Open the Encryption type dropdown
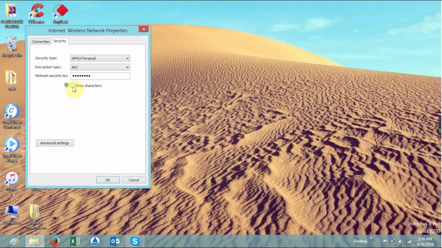The height and width of the screenshot is (248, 442). coord(100,67)
